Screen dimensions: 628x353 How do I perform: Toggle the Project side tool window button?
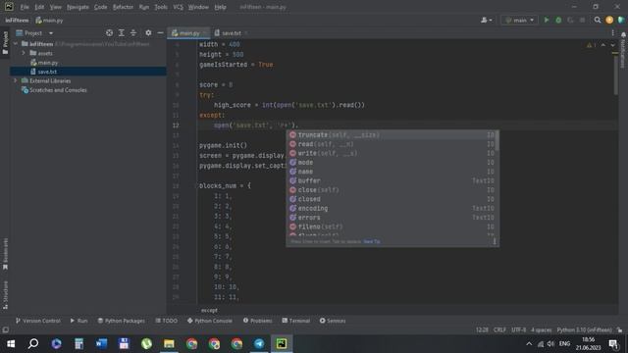click(x=5, y=43)
